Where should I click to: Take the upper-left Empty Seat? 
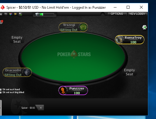click(17, 40)
